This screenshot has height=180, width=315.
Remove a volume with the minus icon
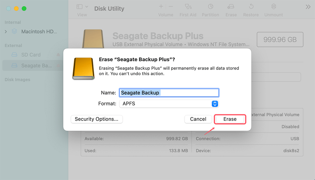[x=171, y=7]
